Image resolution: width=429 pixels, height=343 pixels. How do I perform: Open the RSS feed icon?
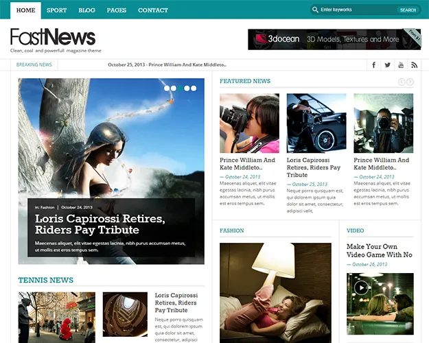[x=414, y=64]
